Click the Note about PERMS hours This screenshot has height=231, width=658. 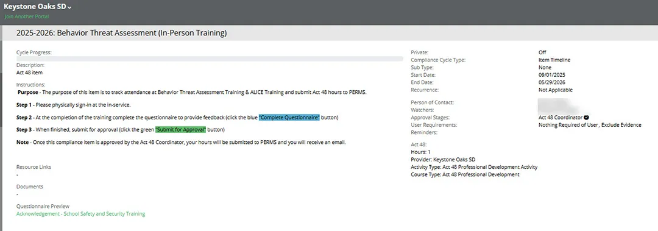point(181,143)
